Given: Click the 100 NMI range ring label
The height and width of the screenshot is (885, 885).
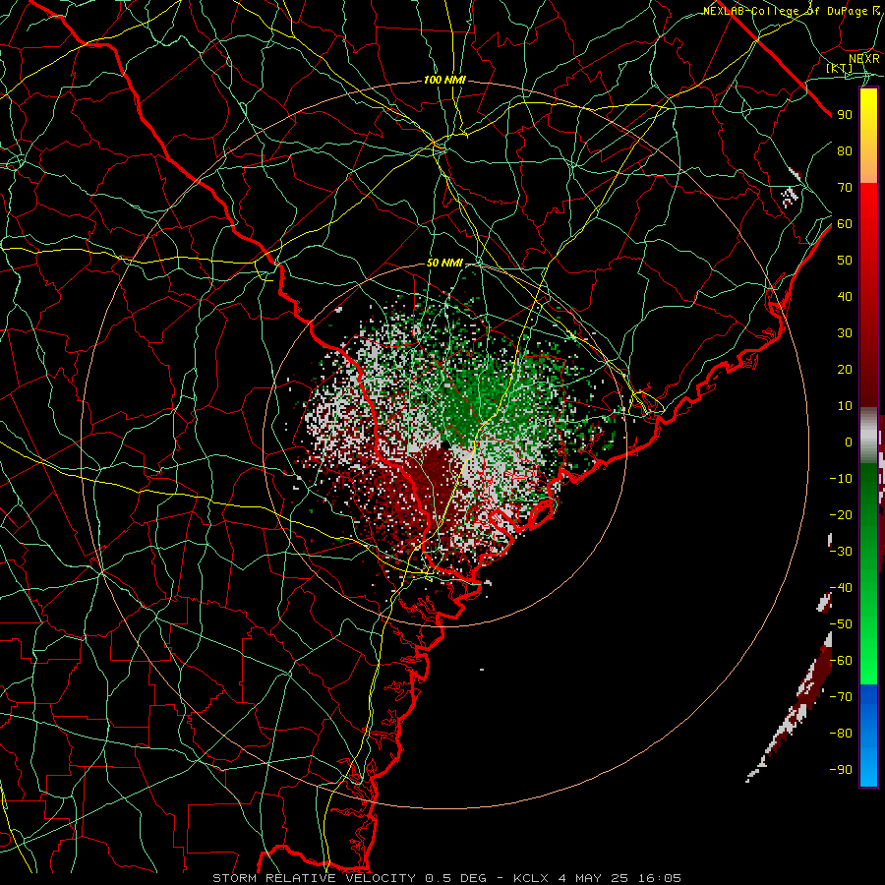Looking at the screenshot, I should (x=444, y=81).
